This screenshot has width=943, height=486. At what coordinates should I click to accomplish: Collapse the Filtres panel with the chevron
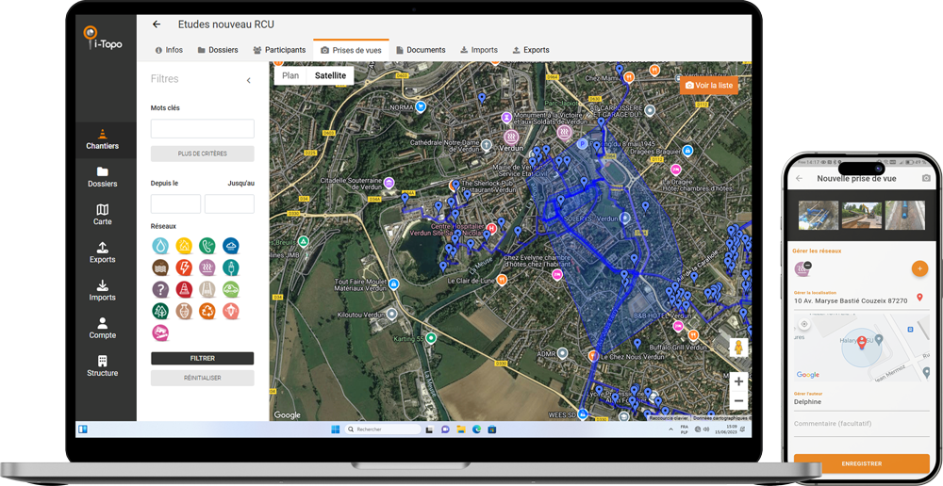[x=249, y=81]
